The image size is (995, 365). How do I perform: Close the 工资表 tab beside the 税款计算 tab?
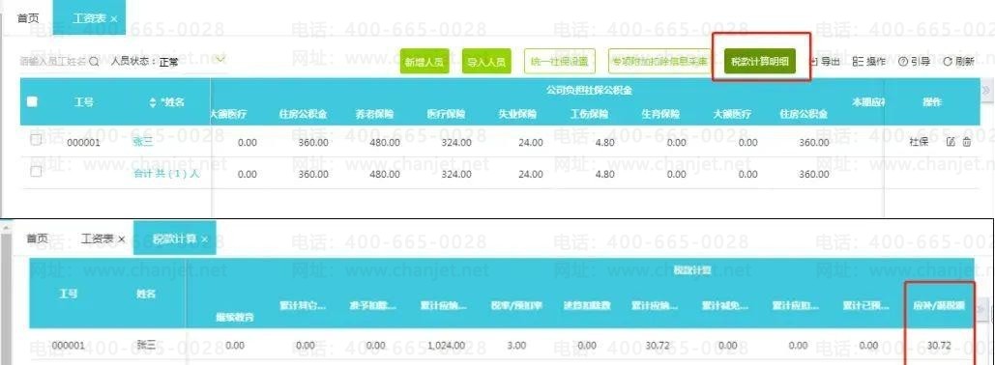121,239
